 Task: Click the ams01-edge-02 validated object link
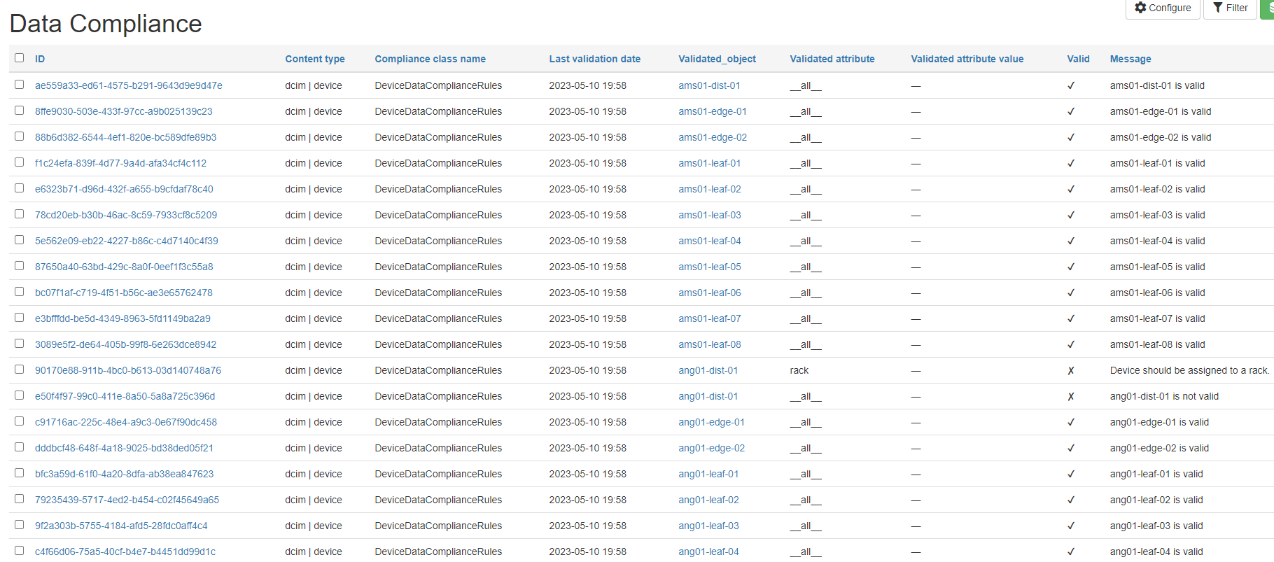712,138
